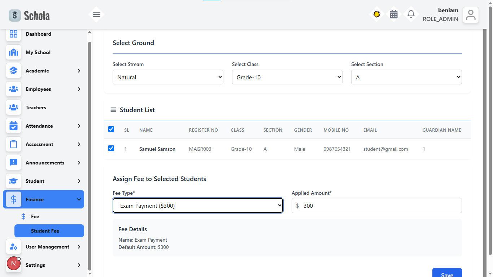Open the Fee submenu item
This screenshot has height=277, width=493.
coord(35,216)
